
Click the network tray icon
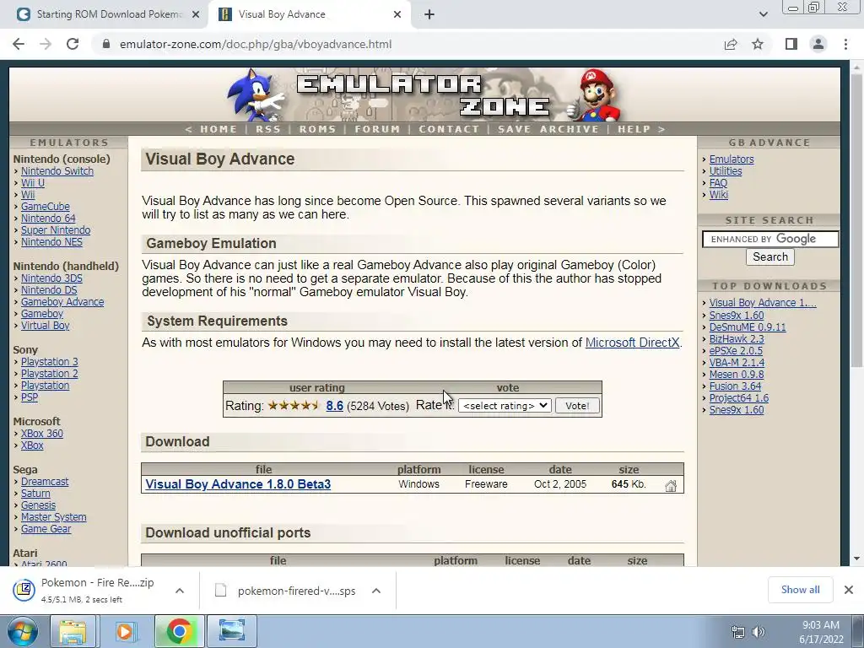click(737, 632)
